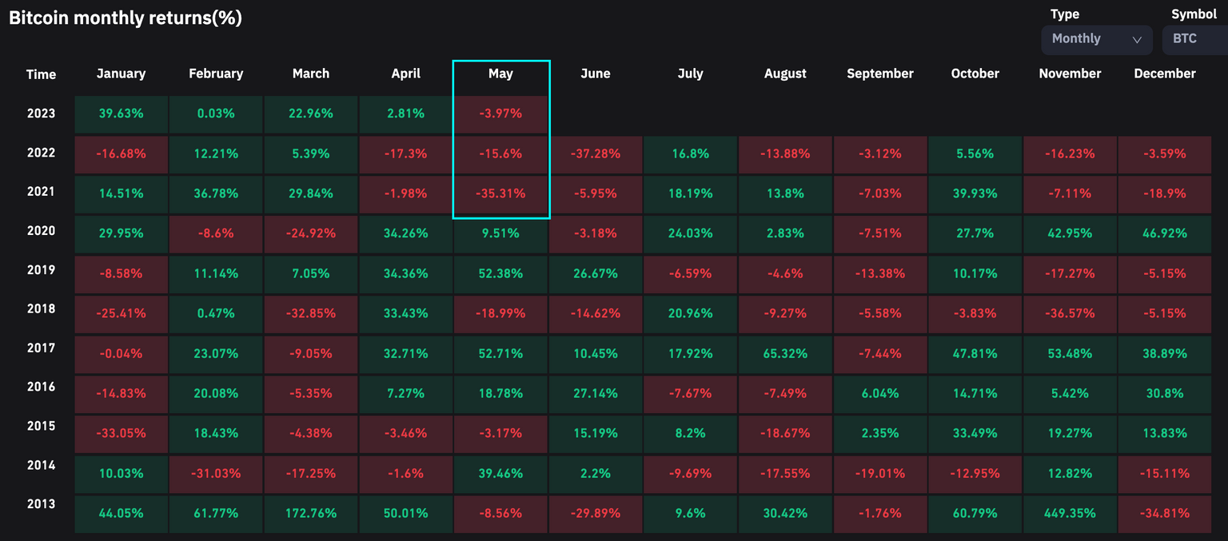Click the -5.15% cell in the 2018 row
This screenshot has height=541, width=1228.
[x=1165, y=314]
